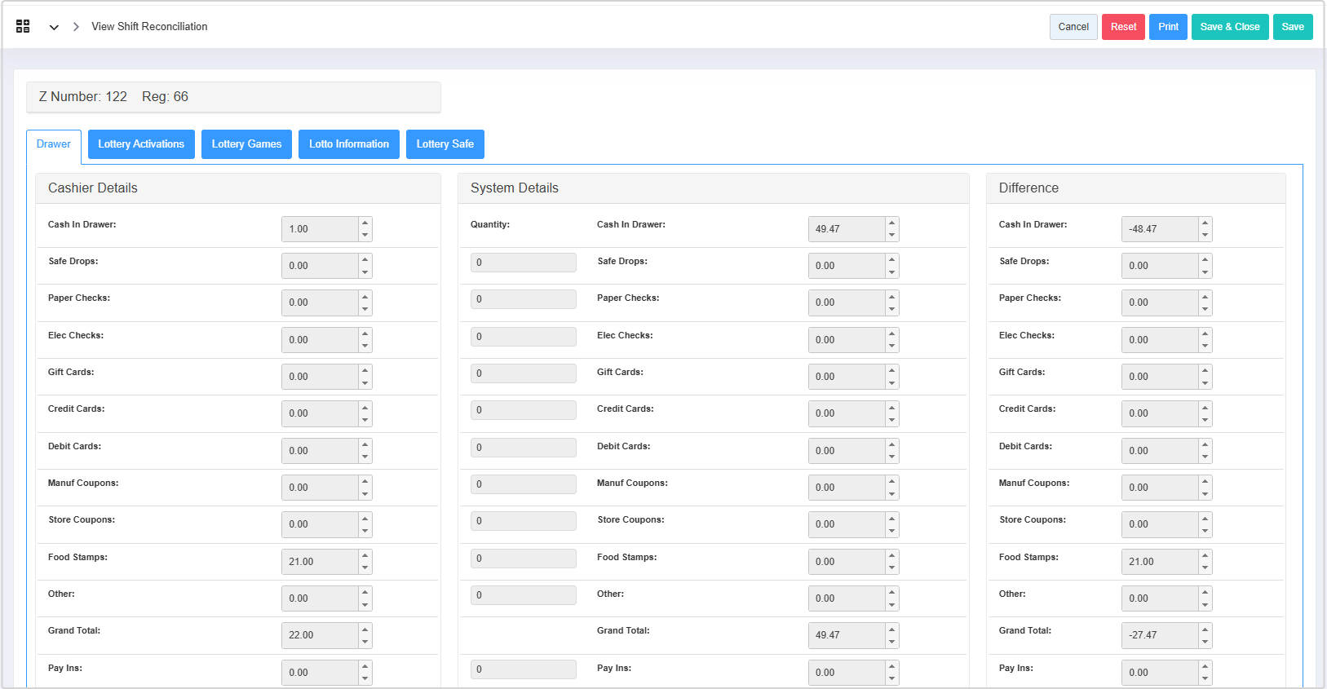Click the breadcrumb right-arrow icon

coord(76,27)
